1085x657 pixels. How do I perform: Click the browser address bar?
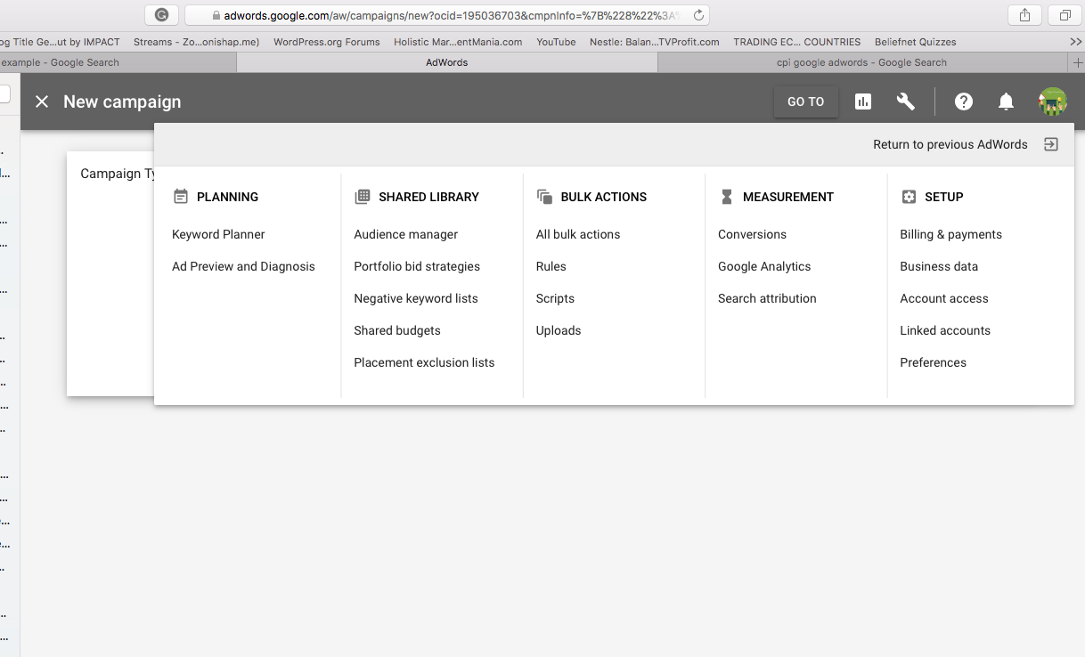click(x=447, y=15)
